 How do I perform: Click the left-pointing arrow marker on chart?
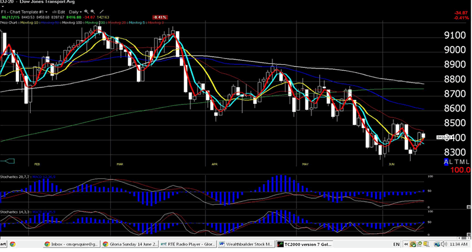click(x=8, y=160)
